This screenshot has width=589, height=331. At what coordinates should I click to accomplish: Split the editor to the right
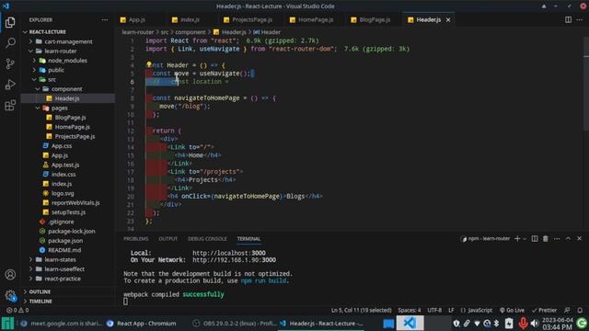(x=568, y=19)
